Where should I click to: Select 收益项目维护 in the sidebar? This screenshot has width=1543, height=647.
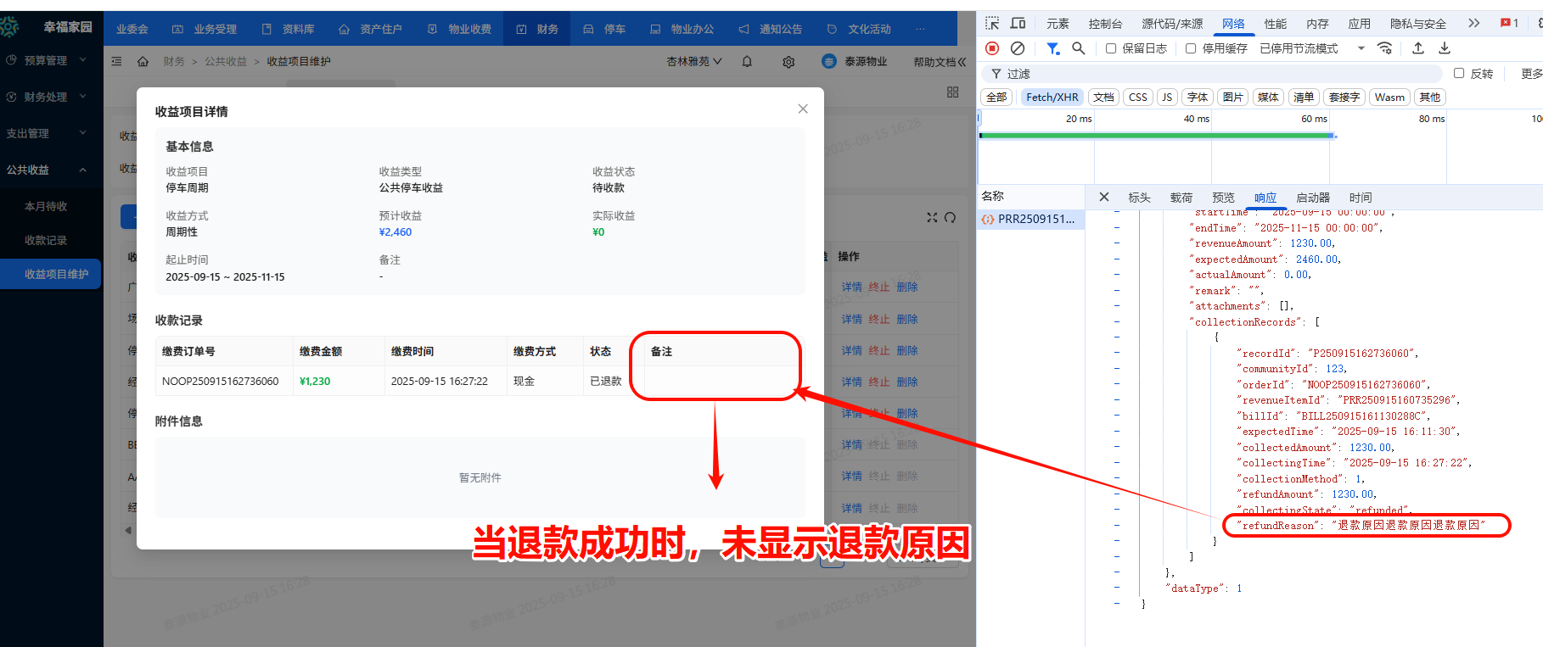coord(50,274)
